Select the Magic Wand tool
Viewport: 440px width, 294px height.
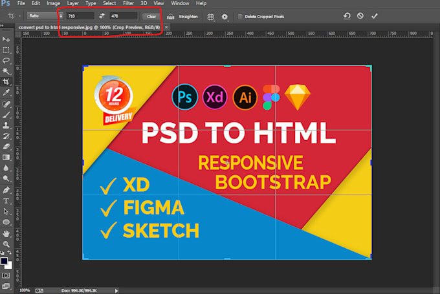pos(6,71)
